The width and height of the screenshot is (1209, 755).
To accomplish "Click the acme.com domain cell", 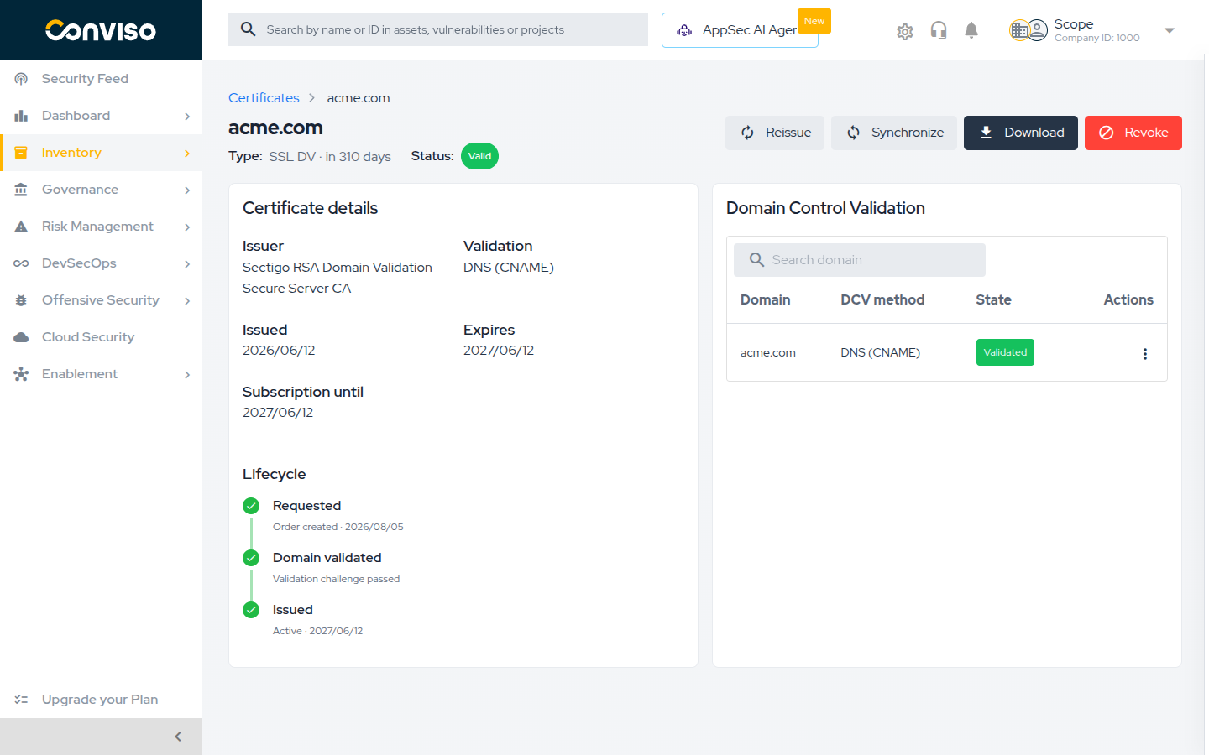I will click(768, 353).
